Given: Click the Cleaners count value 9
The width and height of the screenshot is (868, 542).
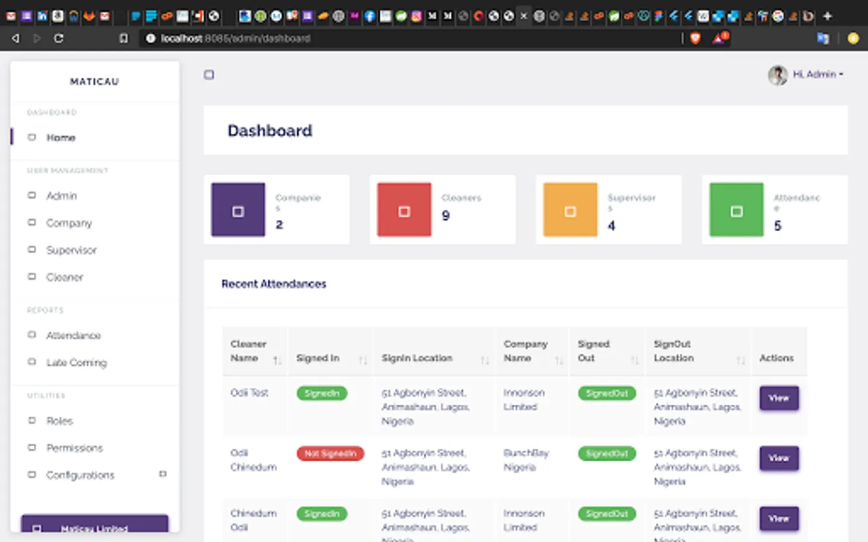Looking at the screenshot, I should pos(445,216).
